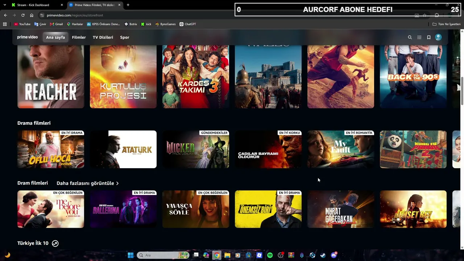Open the YouTube bookmark
The height and width of the screenshot is (261, 464).
(22, 24)
